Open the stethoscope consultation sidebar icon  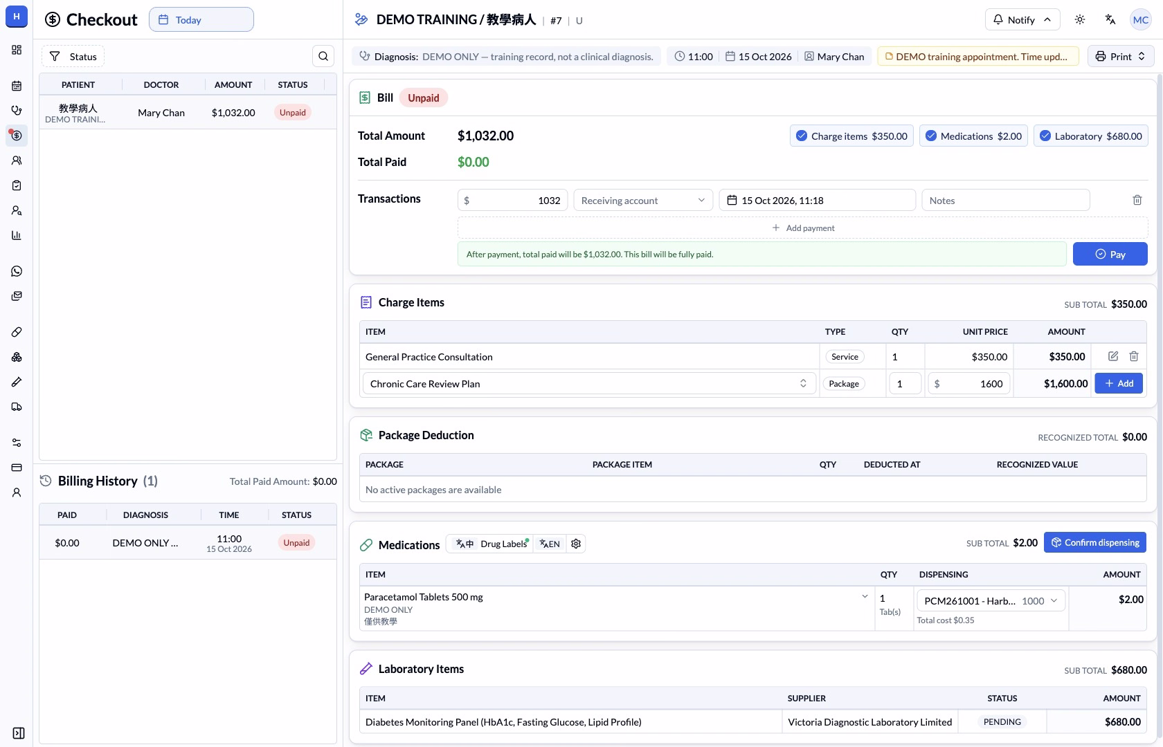[17, 111]
